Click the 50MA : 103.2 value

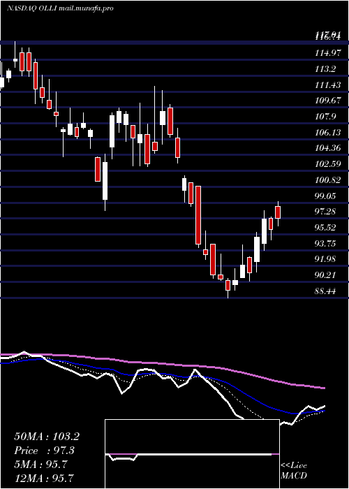(47, 437)
